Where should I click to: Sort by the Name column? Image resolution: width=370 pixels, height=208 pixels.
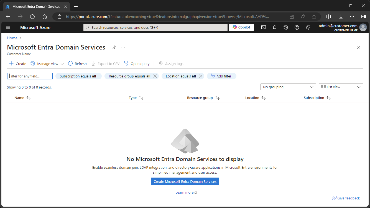coord(22,98)
